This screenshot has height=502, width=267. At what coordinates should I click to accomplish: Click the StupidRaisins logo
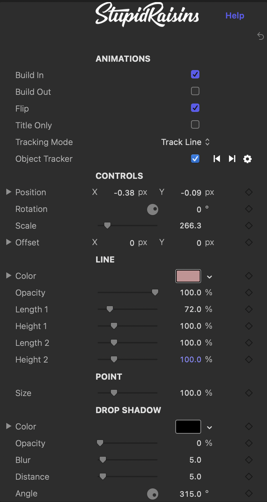click(147, 15)
